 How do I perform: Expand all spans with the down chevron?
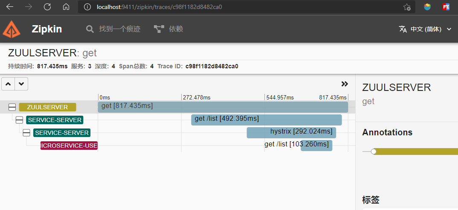tap(21, 84)
